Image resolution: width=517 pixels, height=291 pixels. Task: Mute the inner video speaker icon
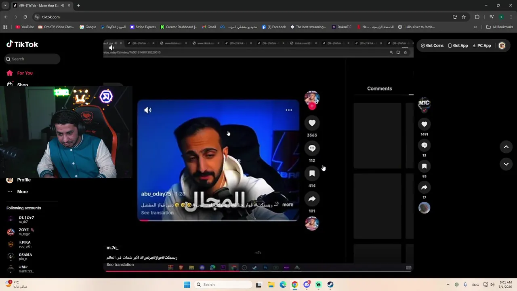(x=148, y=110)
